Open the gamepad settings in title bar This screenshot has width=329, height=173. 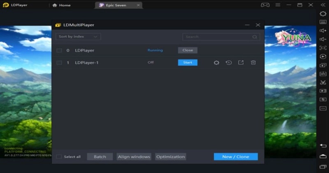click(x=265, y=5)
